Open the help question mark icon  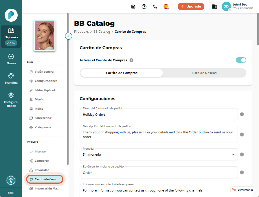(x=144, y=7)
